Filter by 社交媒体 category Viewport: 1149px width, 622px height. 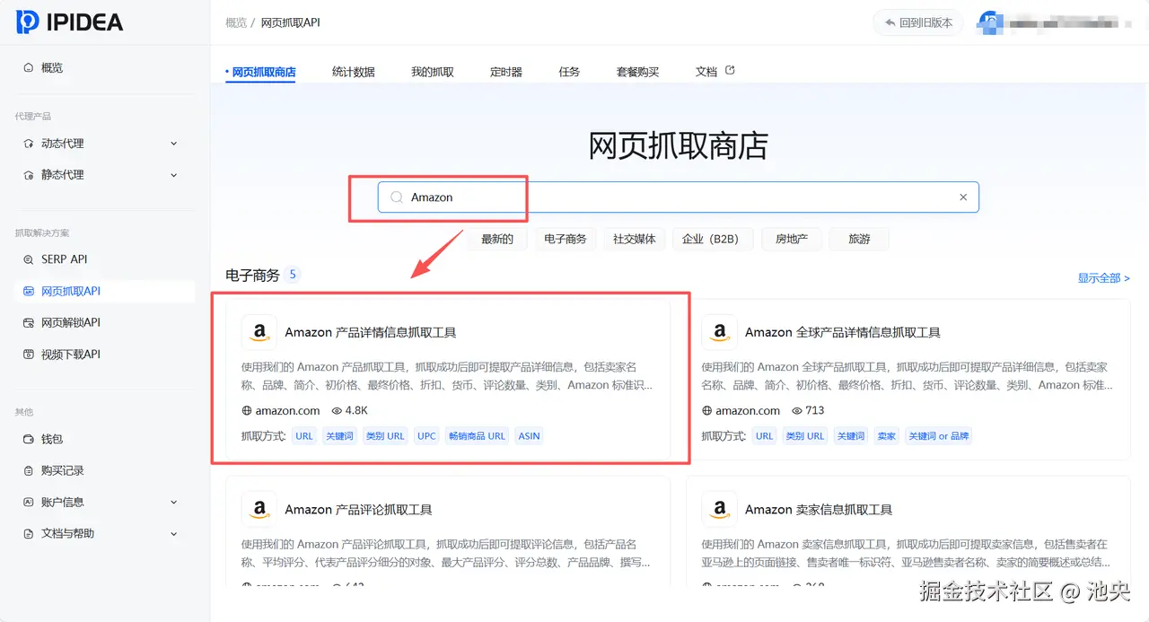pos(635,239)
